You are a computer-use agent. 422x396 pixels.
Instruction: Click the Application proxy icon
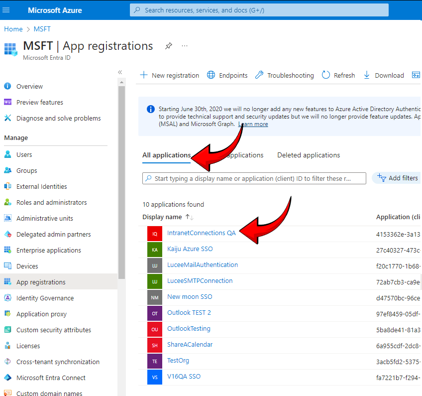[x=8, y=314]
